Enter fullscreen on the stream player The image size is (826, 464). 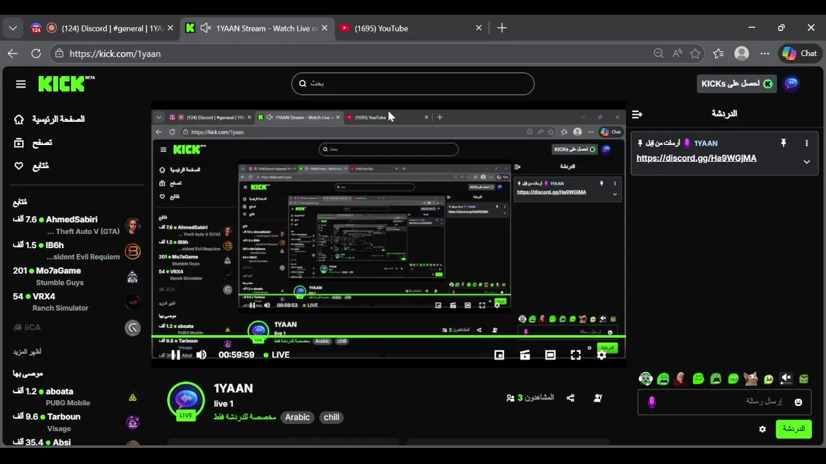click(x=576, y=355)
